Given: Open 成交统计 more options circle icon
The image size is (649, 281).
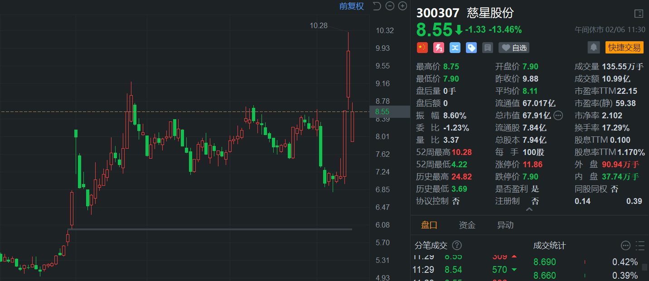Looking at the screenshot, I should coord(625,246).
